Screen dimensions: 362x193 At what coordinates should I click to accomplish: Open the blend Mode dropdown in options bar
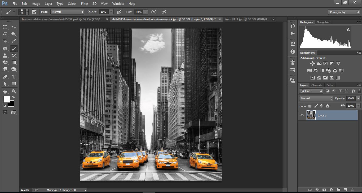point(67,12)
